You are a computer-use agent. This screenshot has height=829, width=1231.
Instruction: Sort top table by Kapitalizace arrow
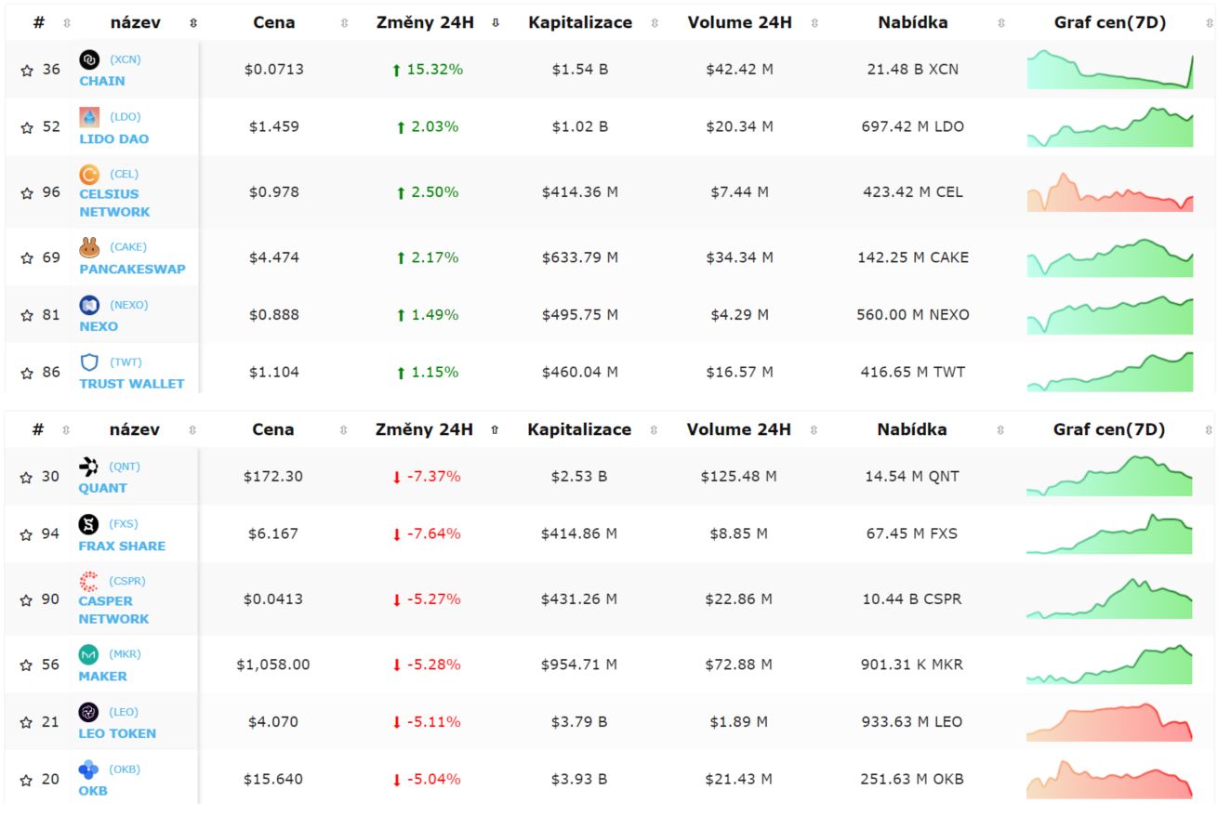655,23
